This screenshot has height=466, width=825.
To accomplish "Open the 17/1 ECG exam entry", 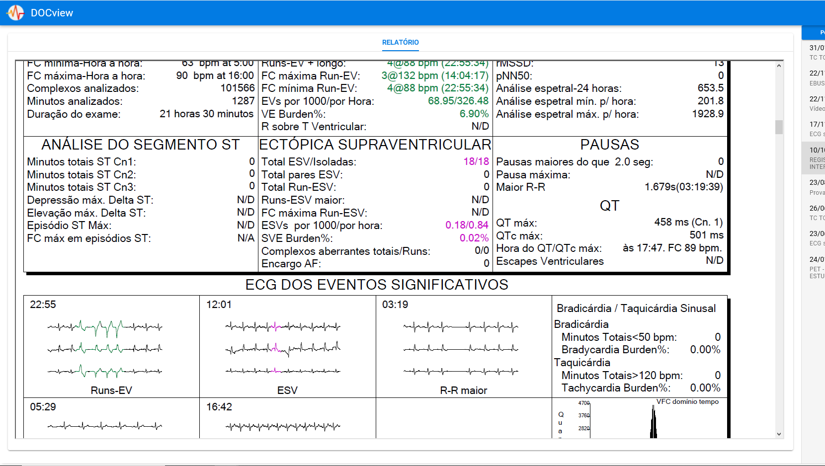I will [817, 129].
